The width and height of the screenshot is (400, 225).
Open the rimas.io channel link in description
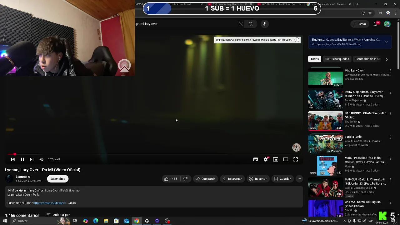point(50,203)
